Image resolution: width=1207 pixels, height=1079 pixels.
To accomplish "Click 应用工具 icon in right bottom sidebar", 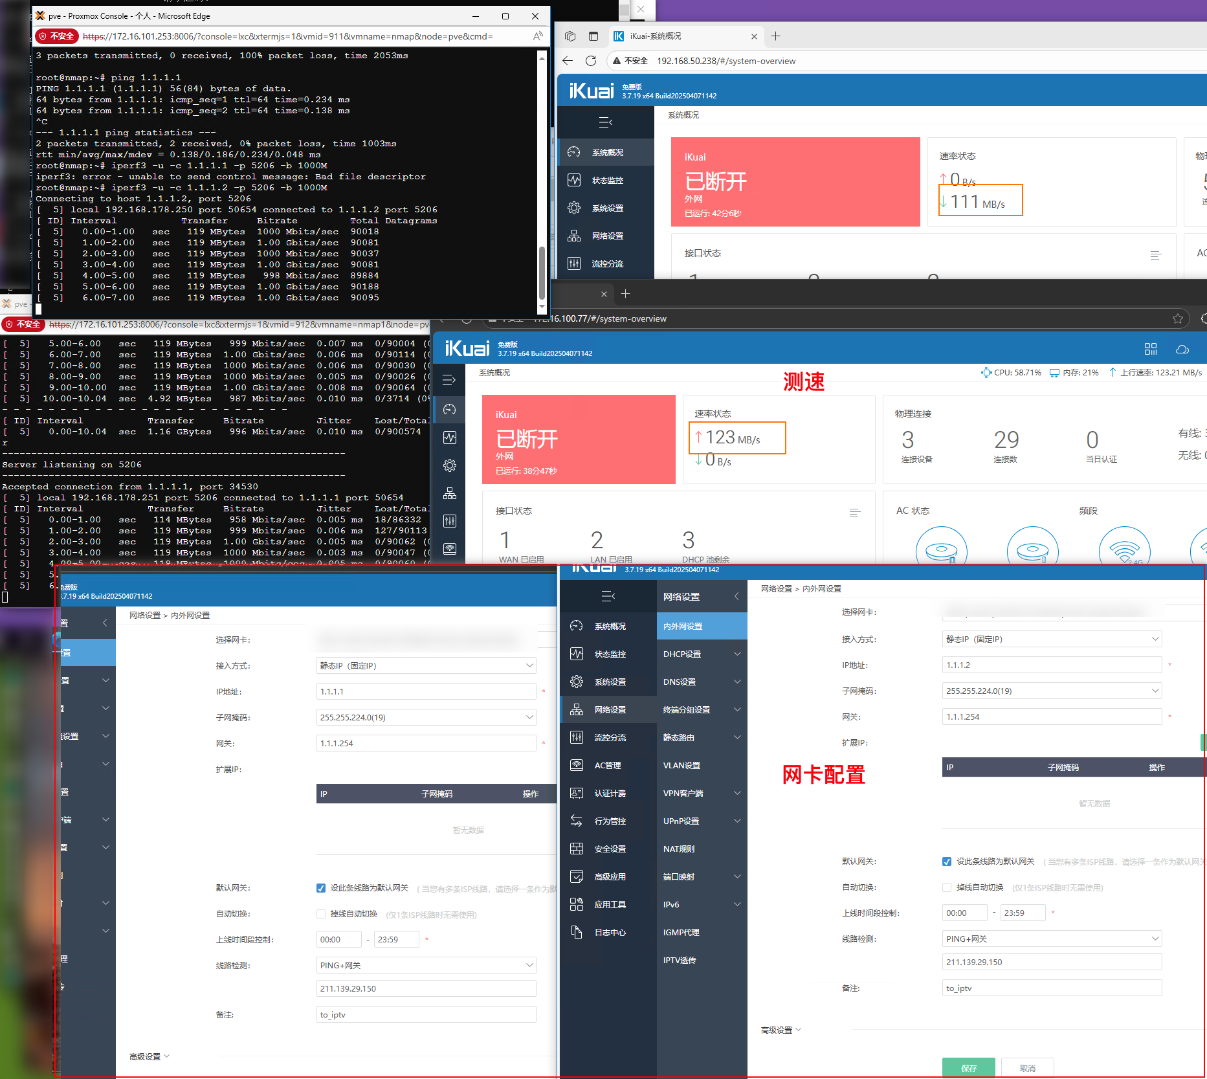I will (x=577, y=904).
